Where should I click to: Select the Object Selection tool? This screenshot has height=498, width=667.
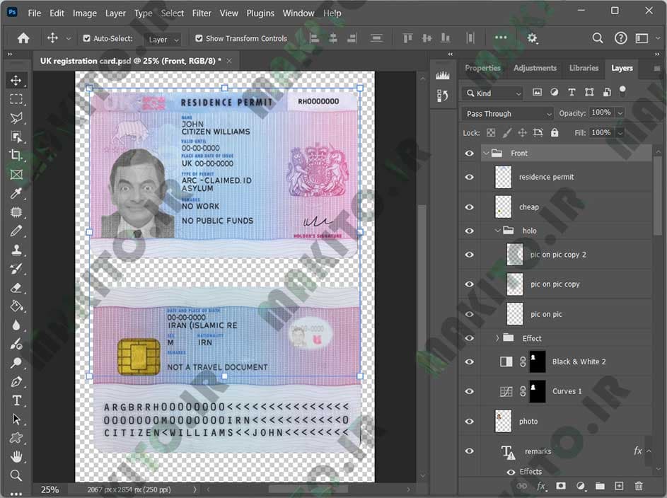click(16, 137)
